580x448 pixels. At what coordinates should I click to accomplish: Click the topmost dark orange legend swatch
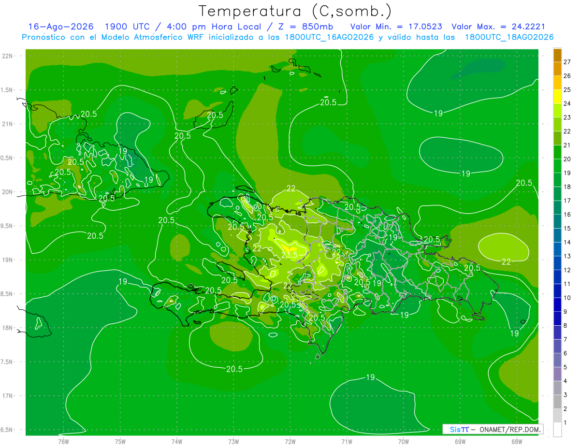[557, 55]
